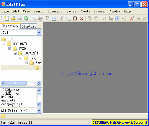Select the file !)注册.reg
This screenshot has height=126, width=149.
(x=10, y=93)
